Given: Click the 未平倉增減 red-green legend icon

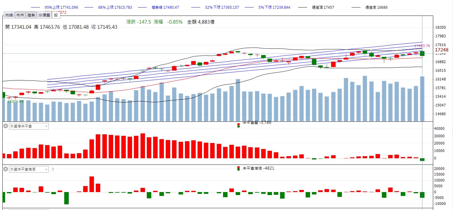Looking at the screenshot, I should [239, 168].
